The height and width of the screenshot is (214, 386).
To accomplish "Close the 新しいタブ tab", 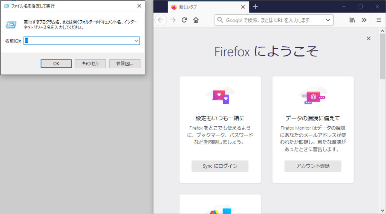I will (x=243, y=7).
